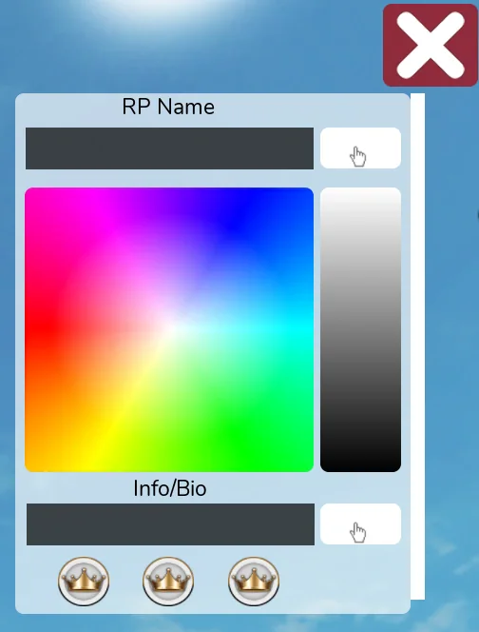
Task: Click the white button beside Info/Bio field
Action: point(360,523)
